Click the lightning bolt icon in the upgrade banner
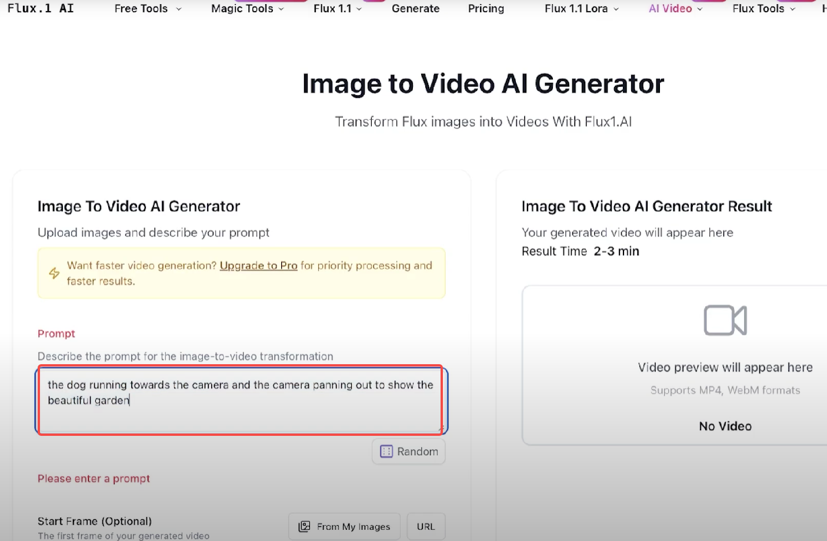This screenshot has height=541, width=827. [x=54, y=273]
